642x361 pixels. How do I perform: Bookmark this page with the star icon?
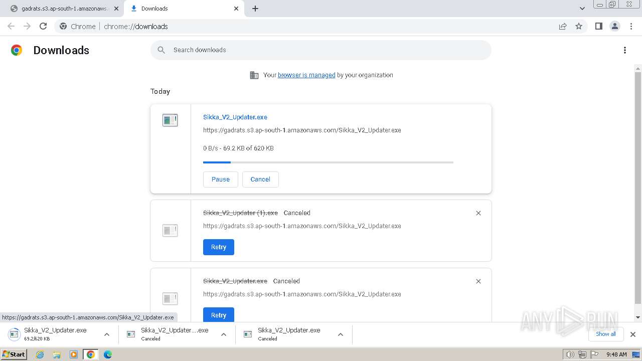[579, 27]
